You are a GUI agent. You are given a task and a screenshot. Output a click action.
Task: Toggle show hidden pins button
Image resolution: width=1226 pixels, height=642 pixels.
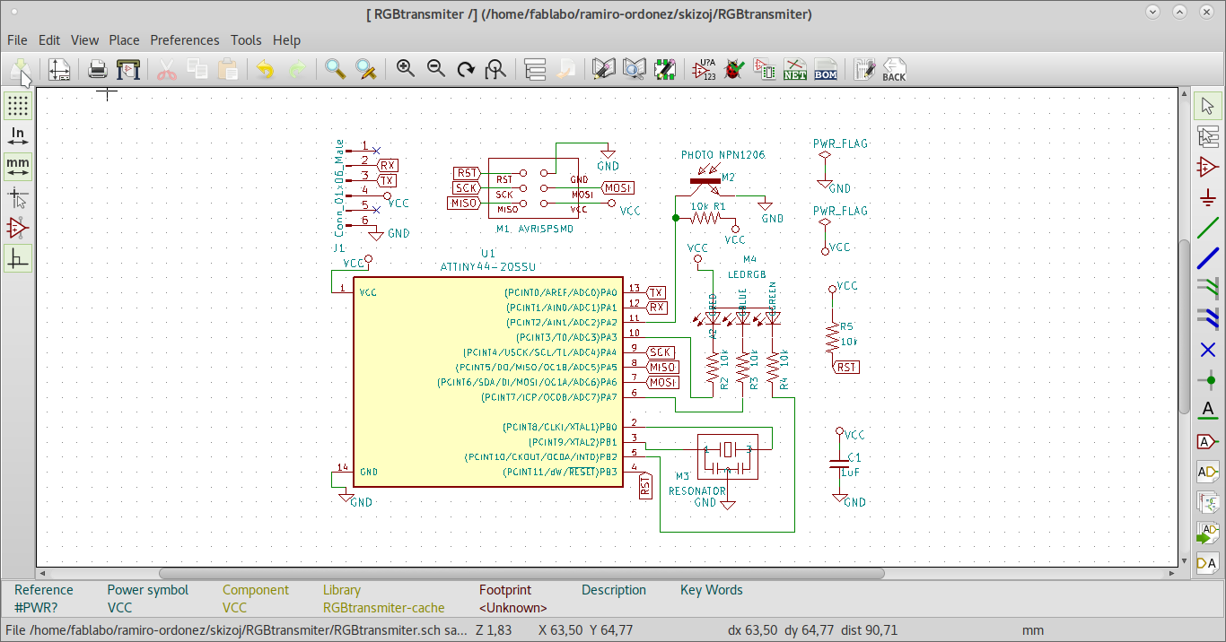[x=17, y=228]
